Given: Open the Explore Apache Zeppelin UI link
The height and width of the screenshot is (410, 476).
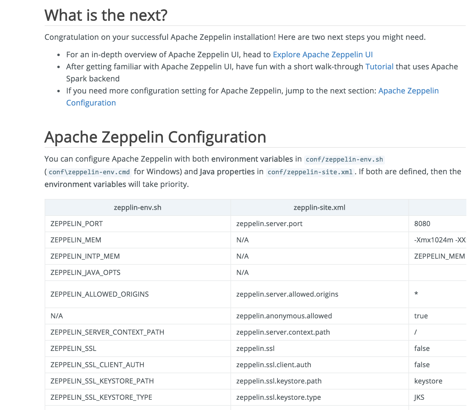Looking at the screenshot, I should [x=323, y=55].
